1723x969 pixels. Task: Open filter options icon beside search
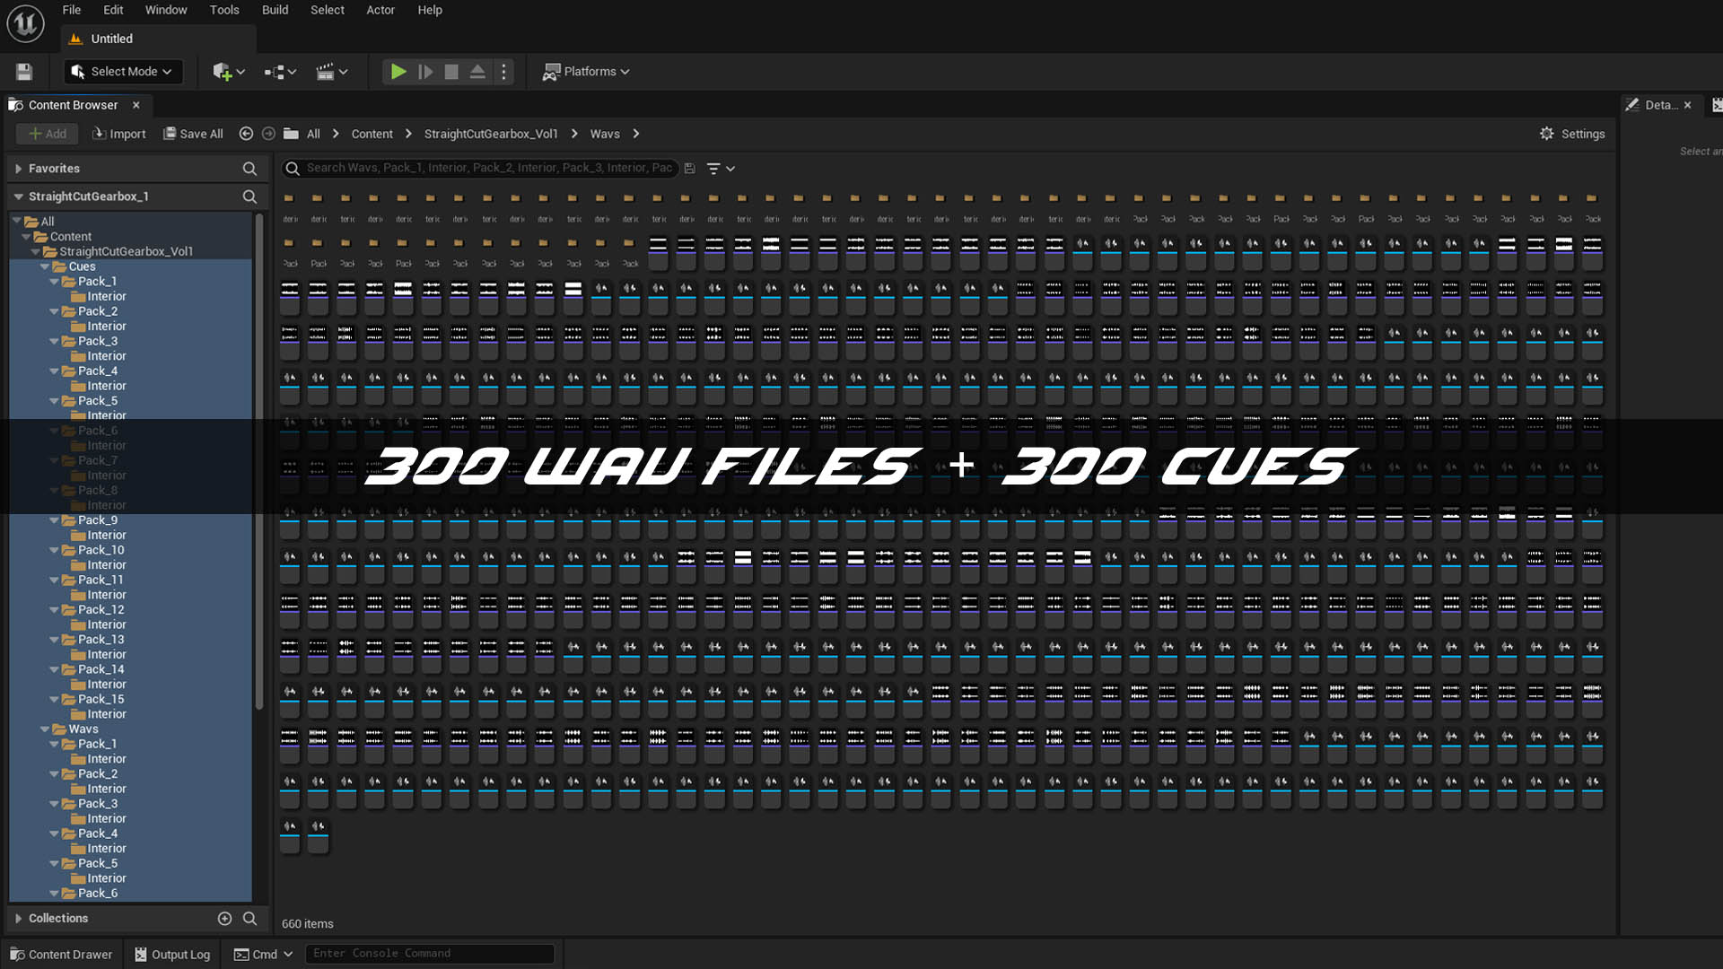(720, 169)
